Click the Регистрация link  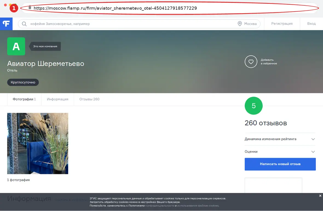[x=282, y=24]
